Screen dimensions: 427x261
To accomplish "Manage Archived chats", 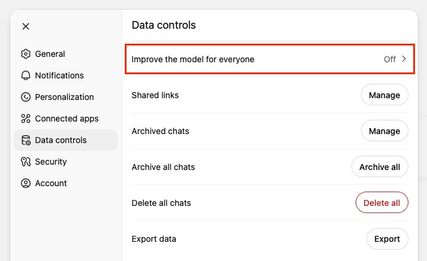I will (x=384, y=130).
